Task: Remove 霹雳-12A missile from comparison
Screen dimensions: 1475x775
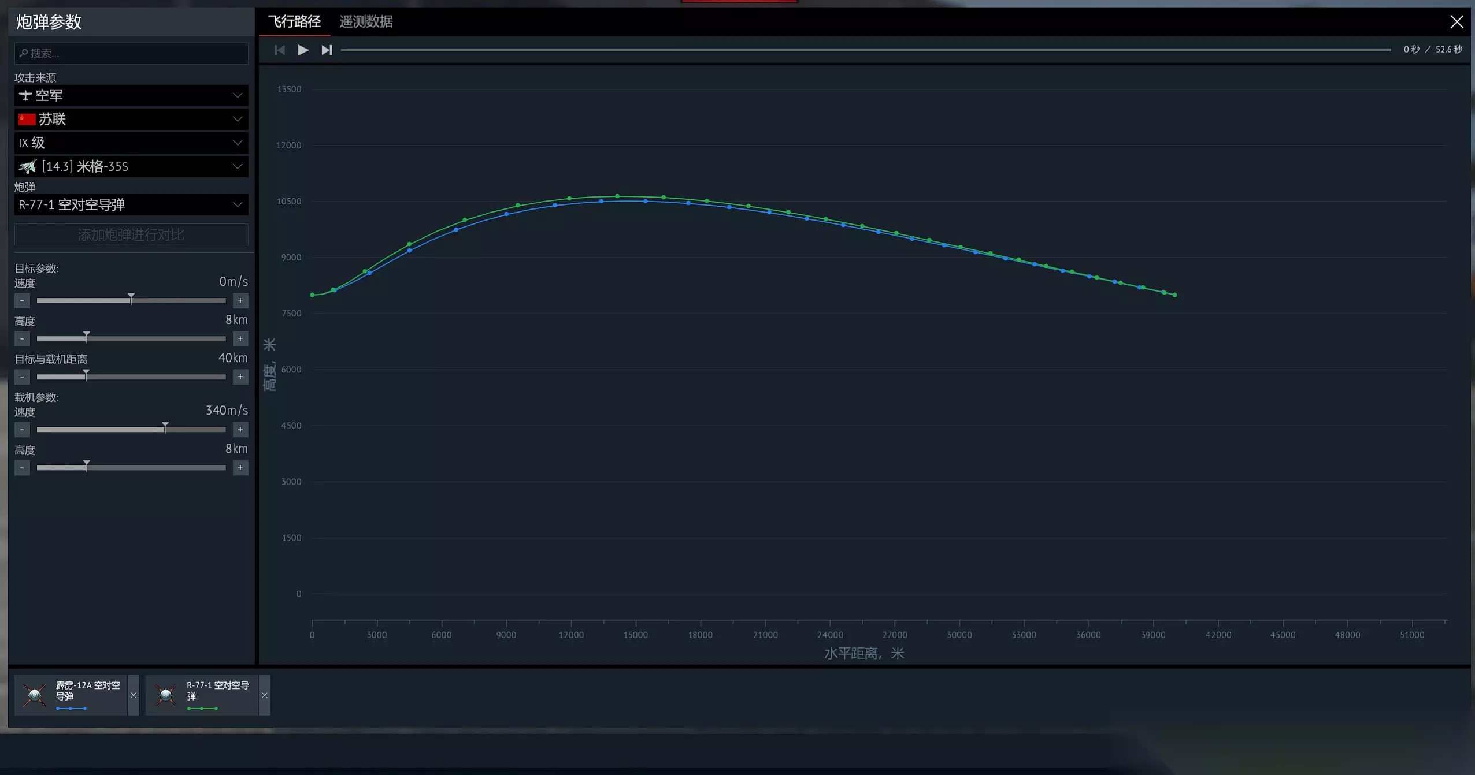Action: [134, 695]
